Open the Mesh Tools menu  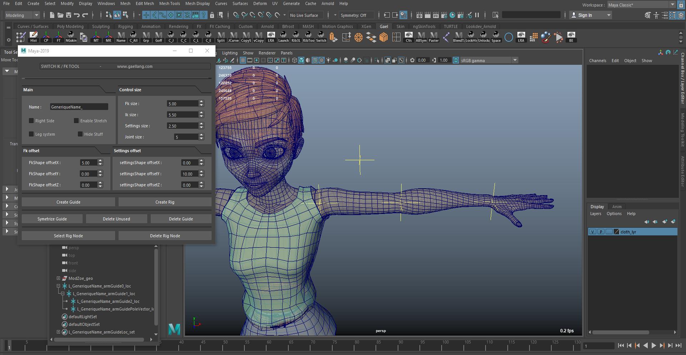point(169,4)
